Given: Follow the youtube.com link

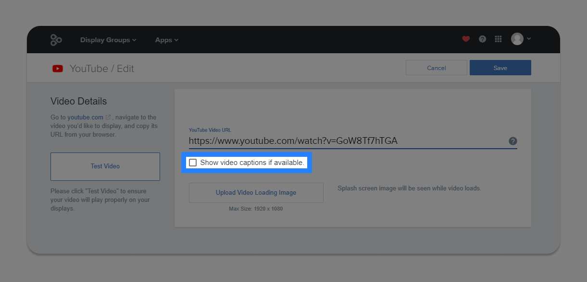Looking at the screenshot, I should click(x=85, y=117).
